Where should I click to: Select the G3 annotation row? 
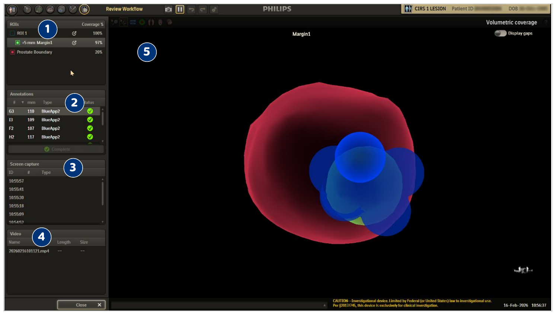point(54,111)
